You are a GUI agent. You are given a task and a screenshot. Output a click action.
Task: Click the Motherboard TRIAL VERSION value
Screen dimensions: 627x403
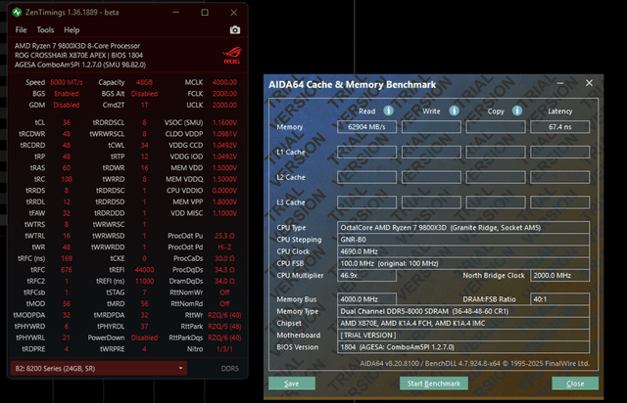463,336
